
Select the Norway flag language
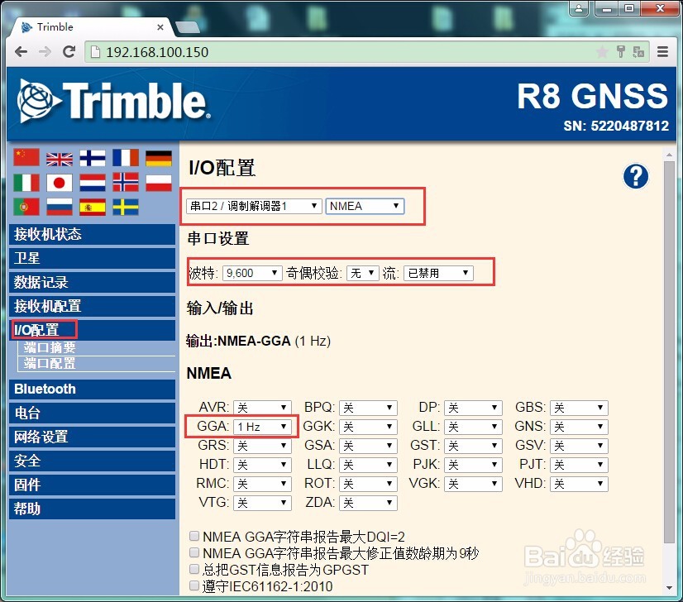[x=126, y=183]
